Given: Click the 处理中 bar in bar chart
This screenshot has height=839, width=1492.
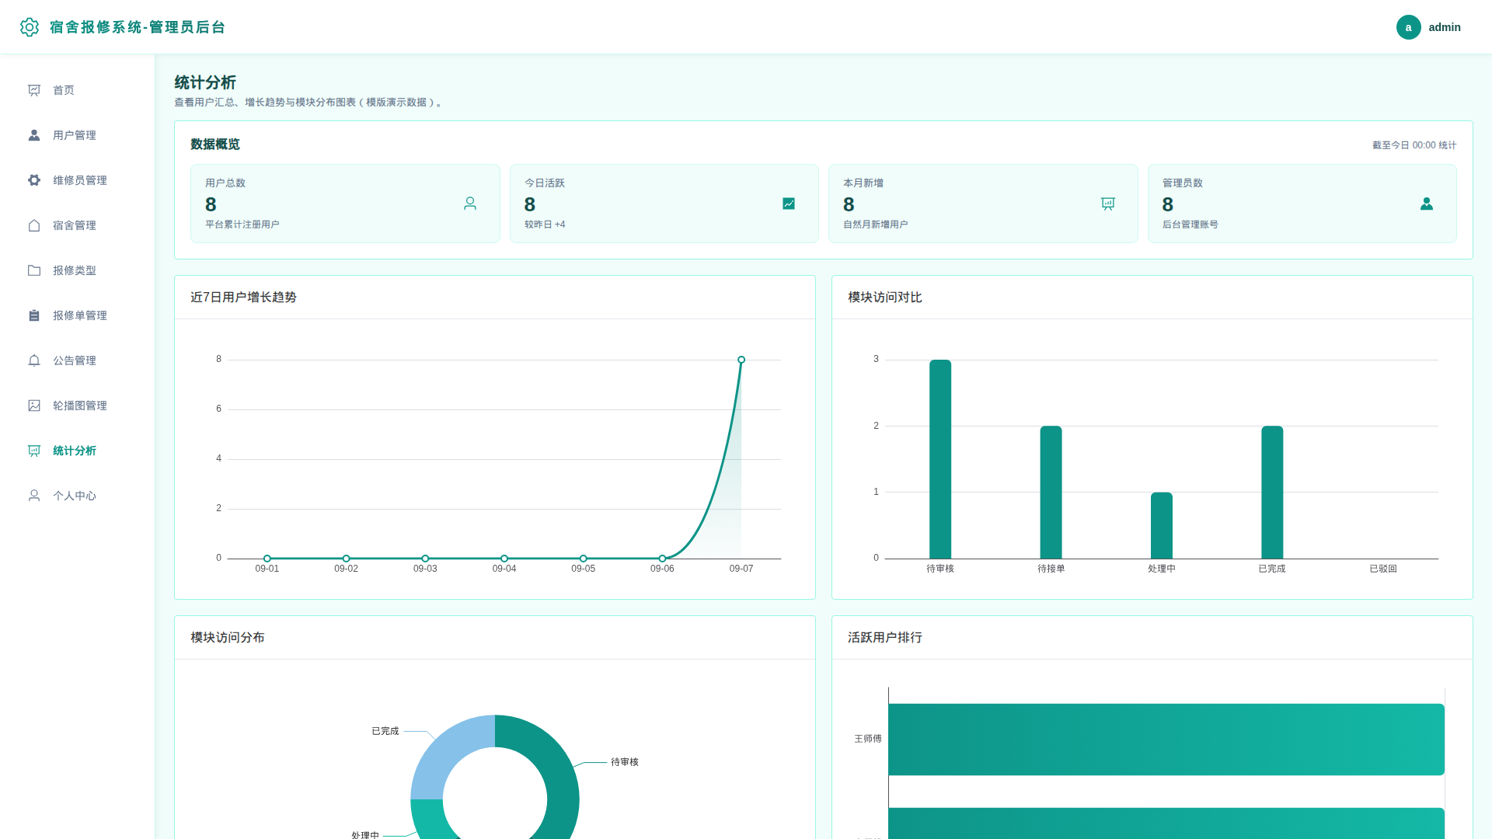Looking at the screenshot, I should 1162,525.
